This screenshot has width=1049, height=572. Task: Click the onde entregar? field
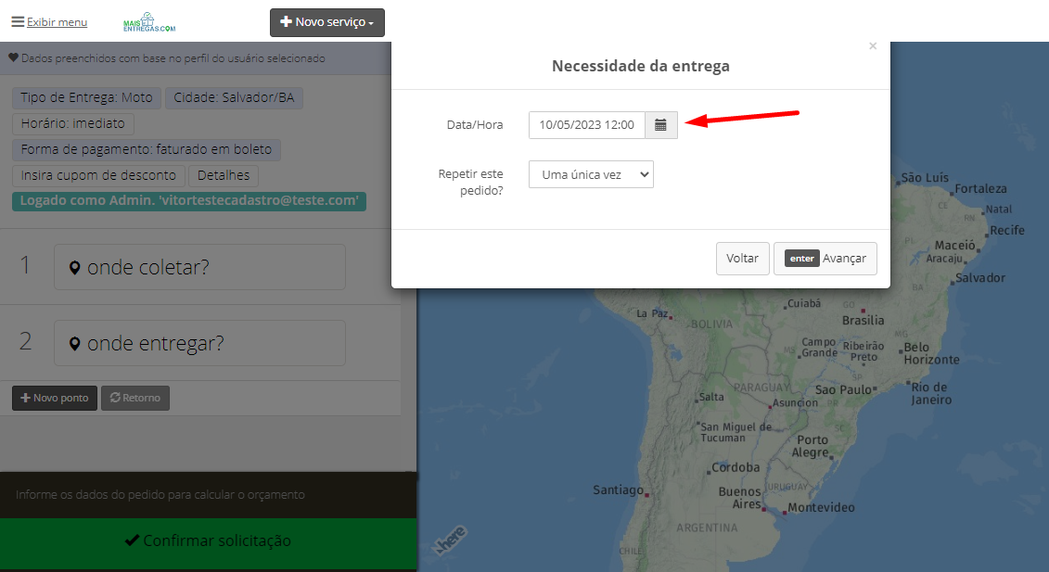point(199,343)
